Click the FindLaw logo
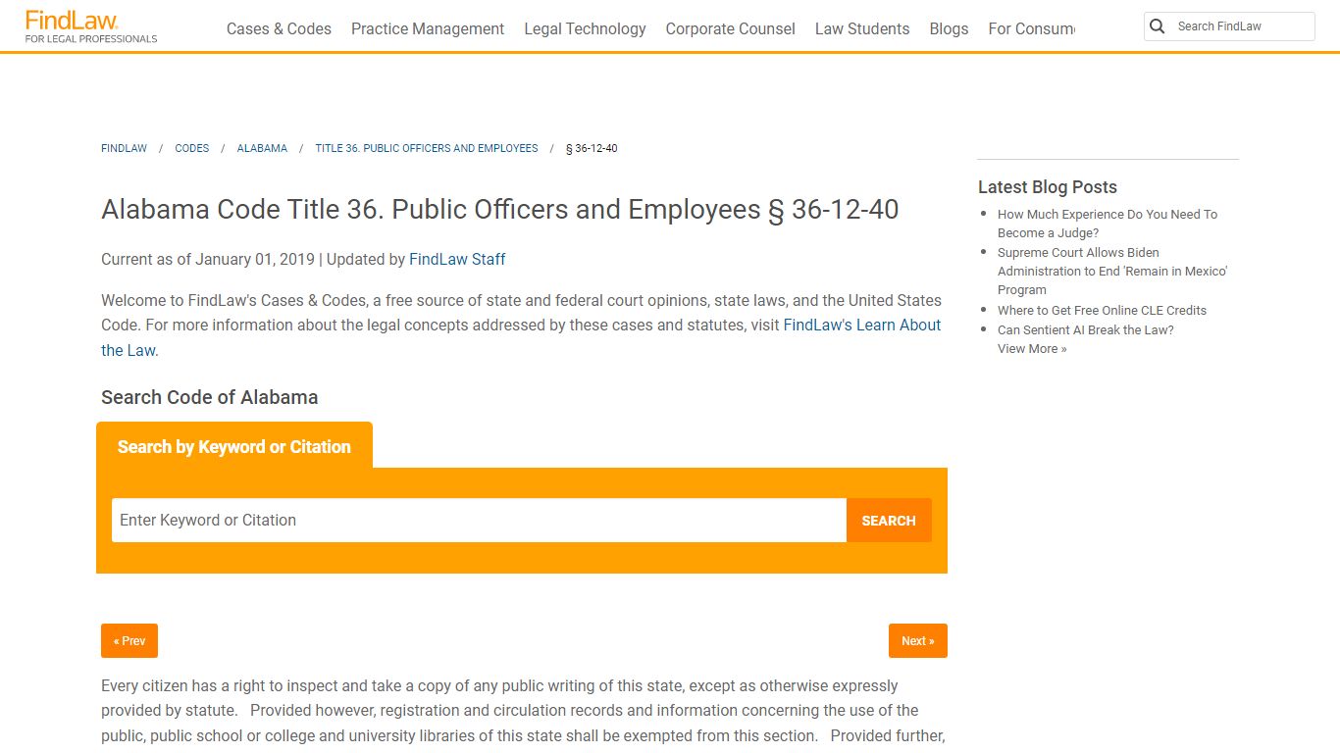Viewport: 1340px width, 753px height. click(90, 26)
